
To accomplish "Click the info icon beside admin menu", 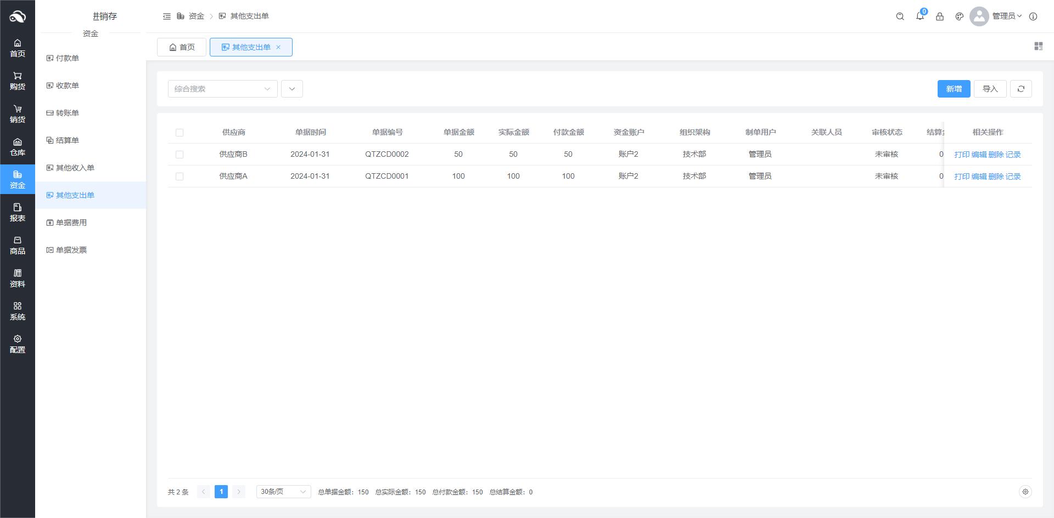I will click(x=1033, y=16).
